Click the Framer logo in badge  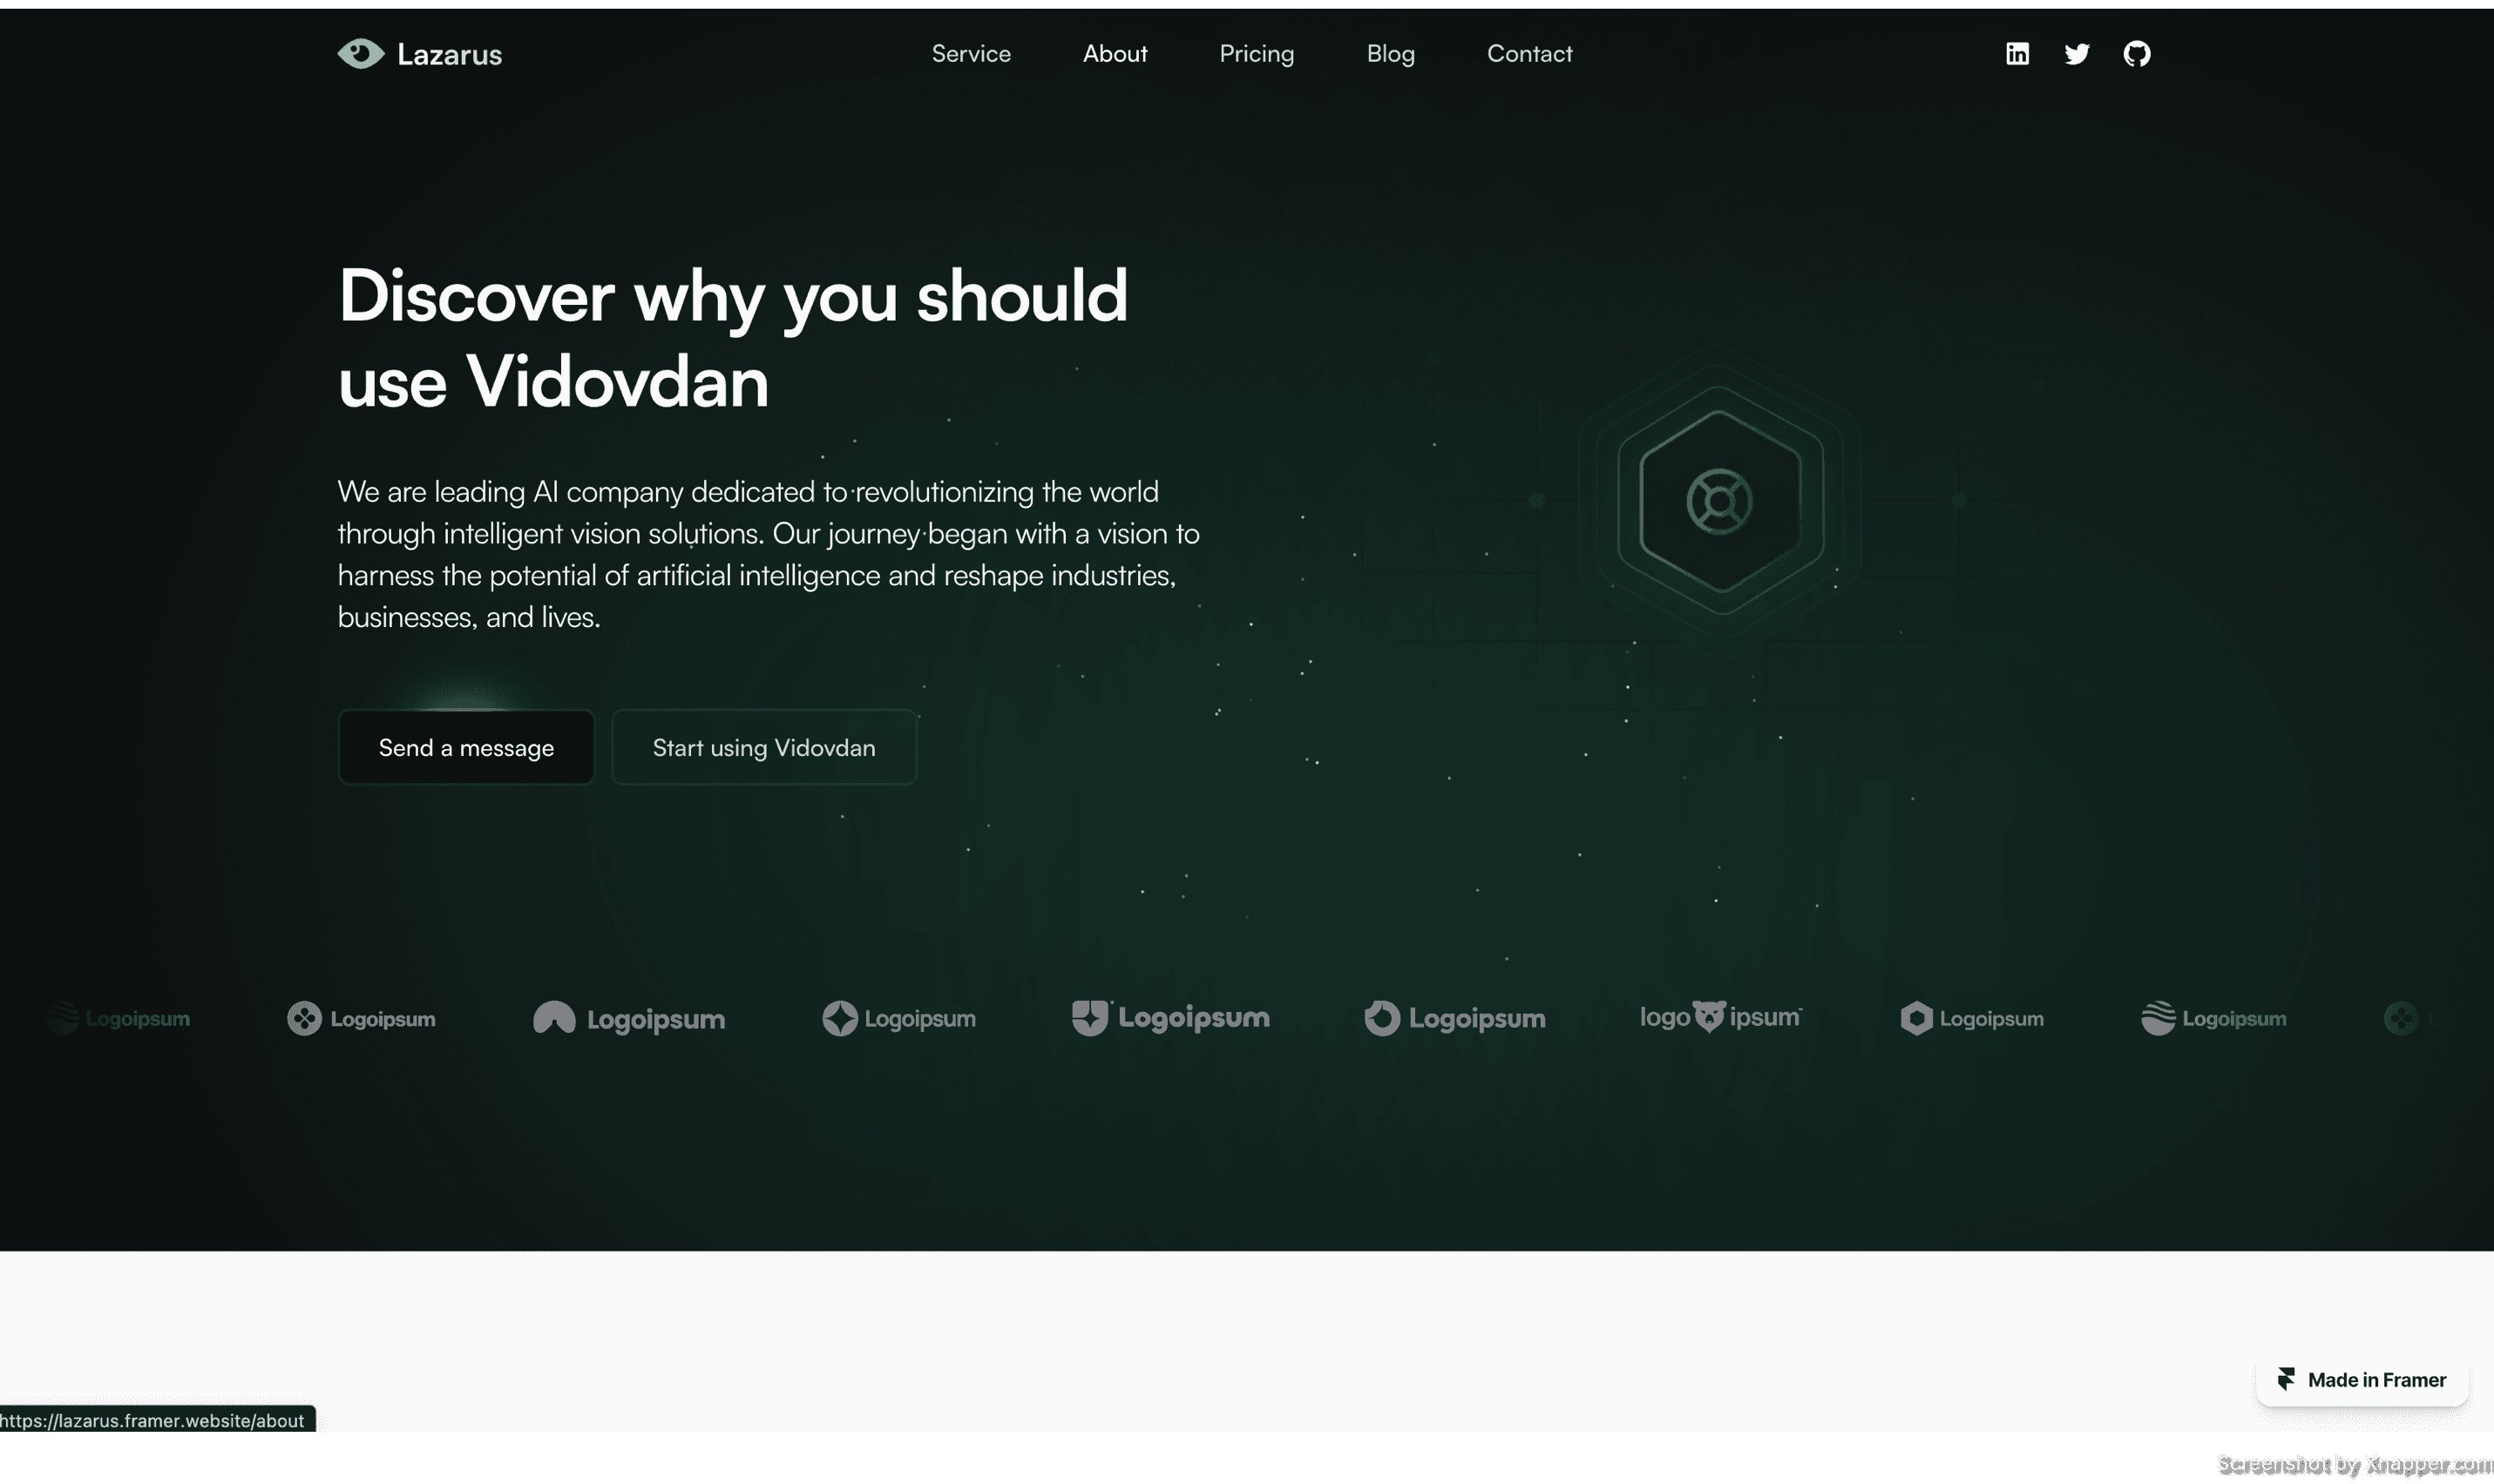2286,1379
